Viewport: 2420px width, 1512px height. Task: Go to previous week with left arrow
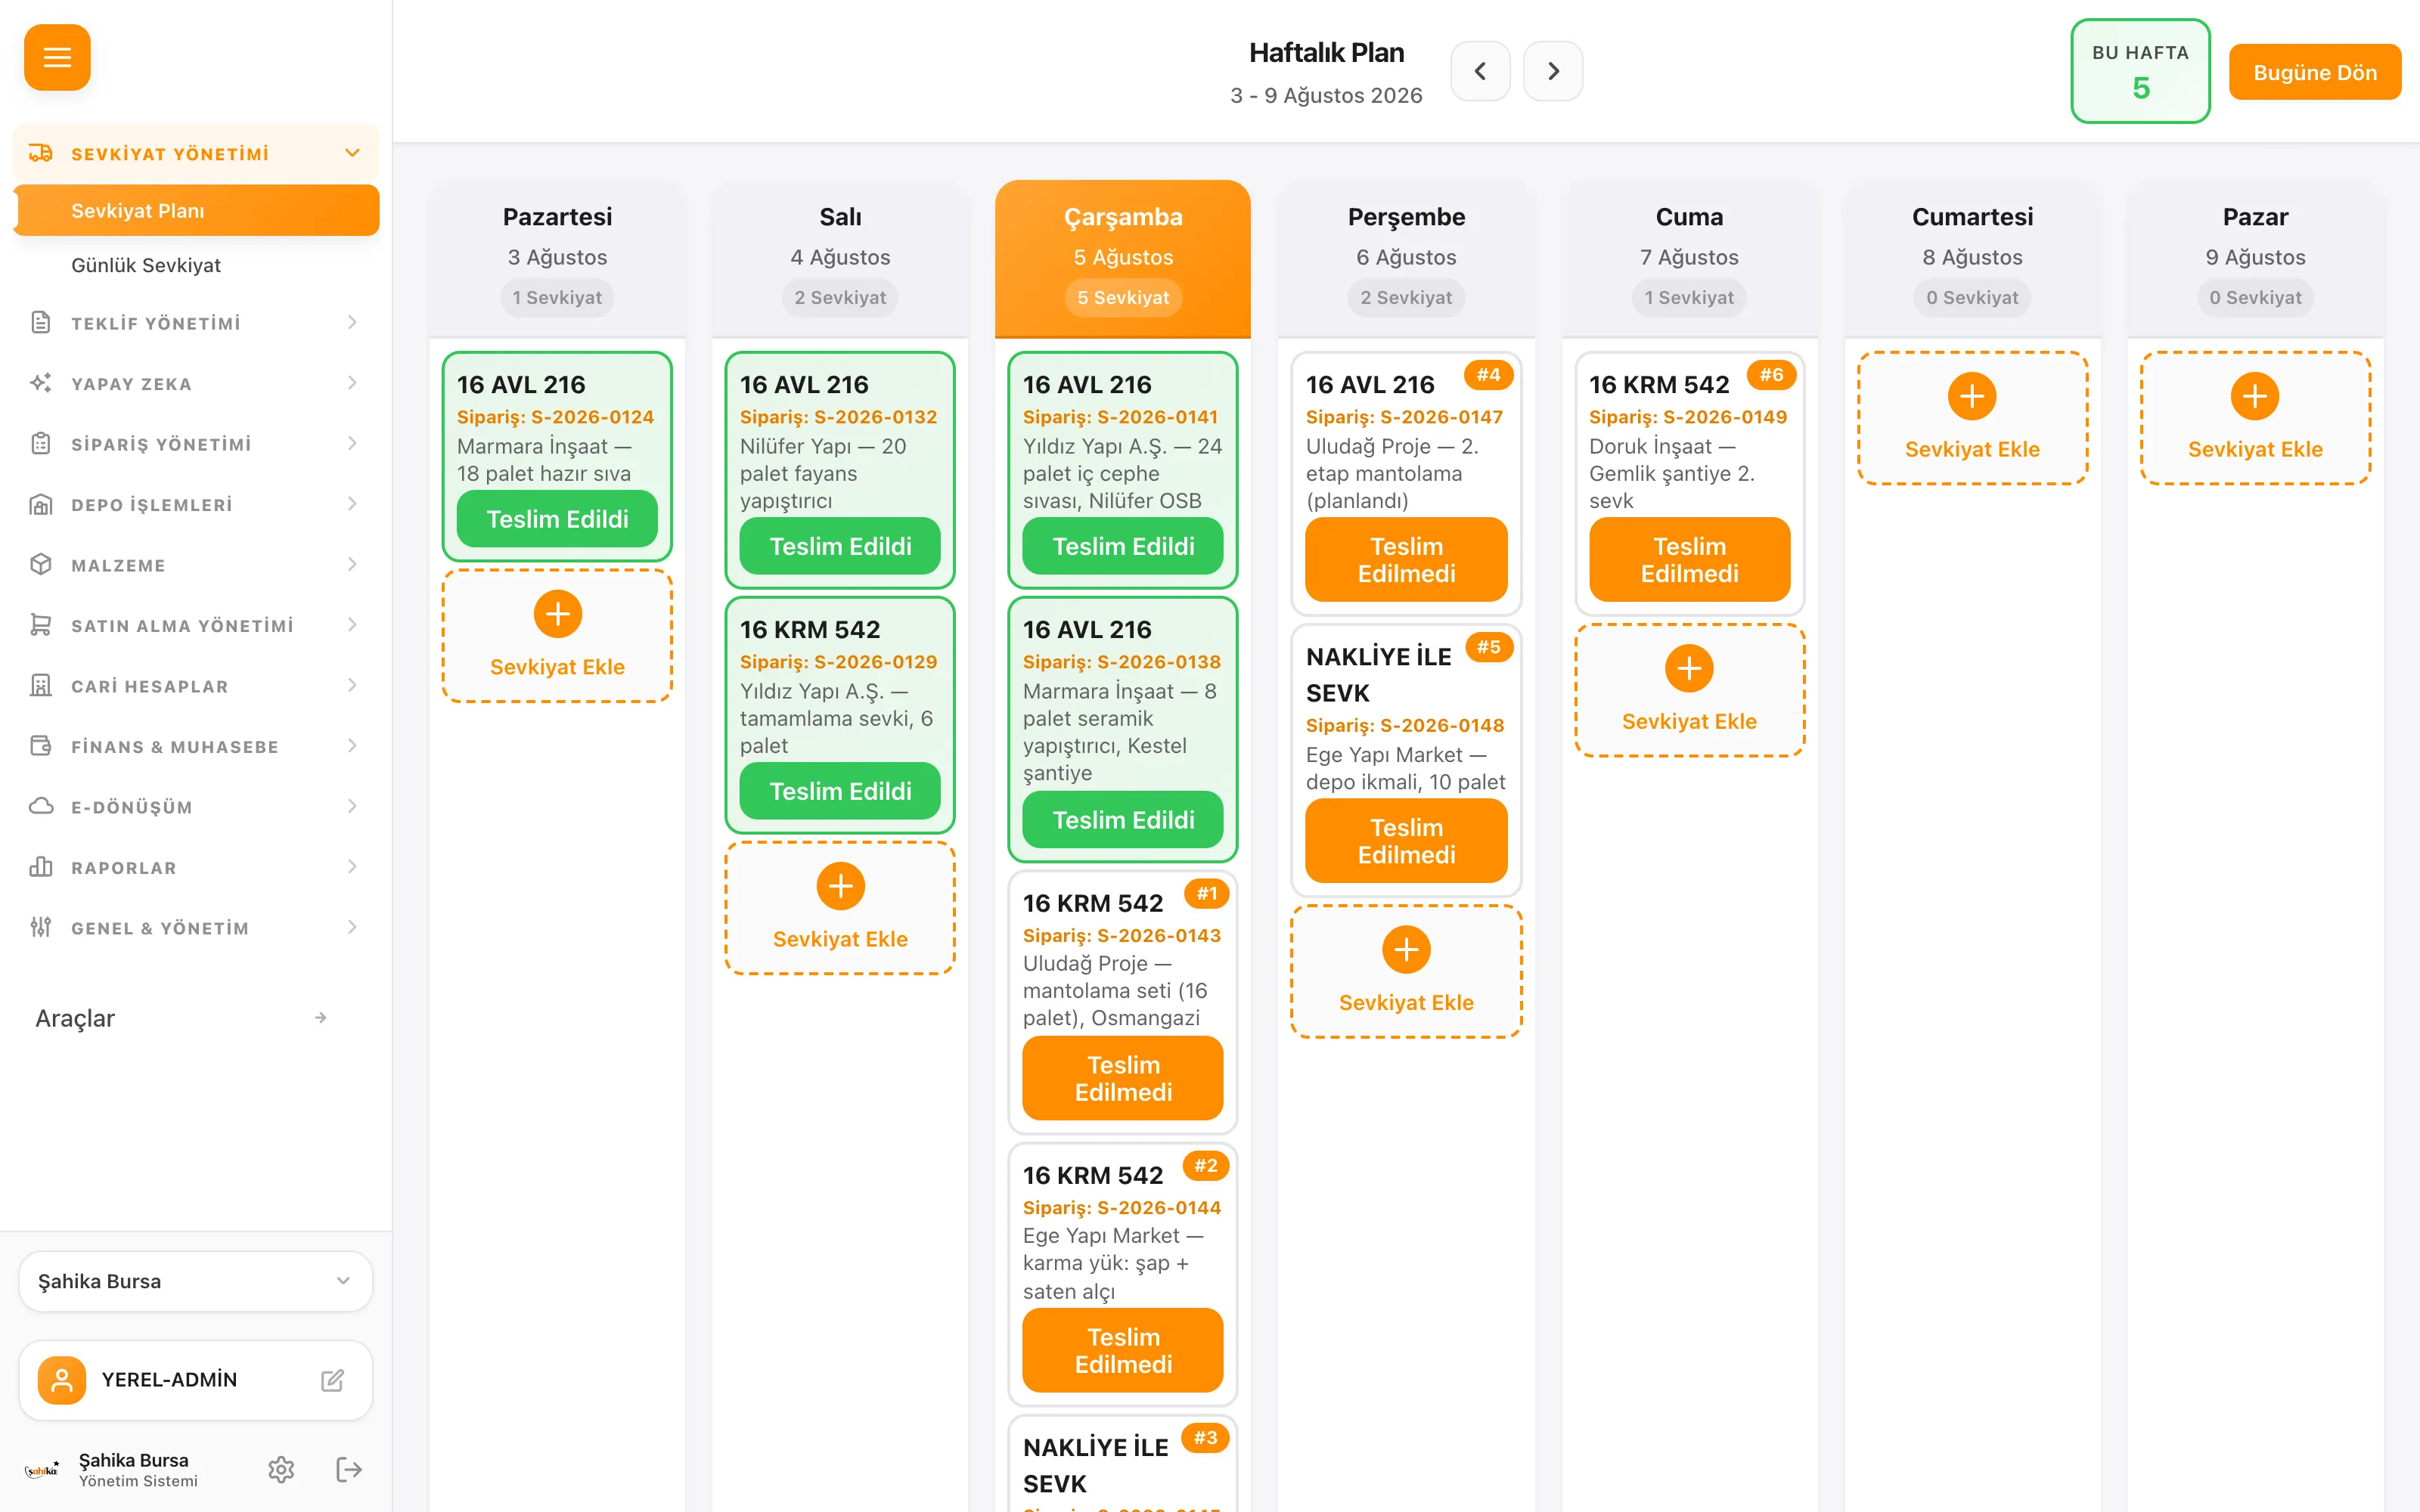point(1480,71)
